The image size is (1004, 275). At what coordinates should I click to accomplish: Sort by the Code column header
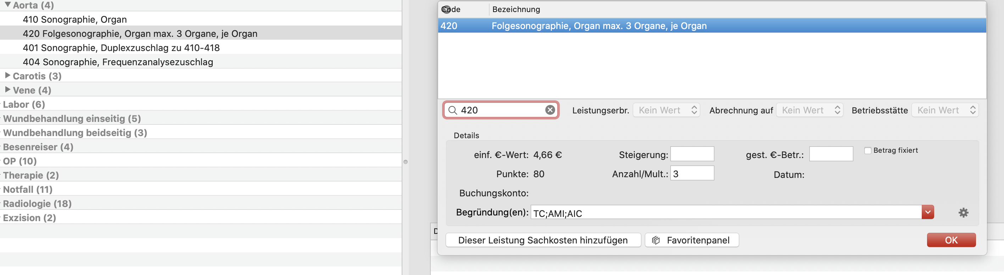[463, 9]
